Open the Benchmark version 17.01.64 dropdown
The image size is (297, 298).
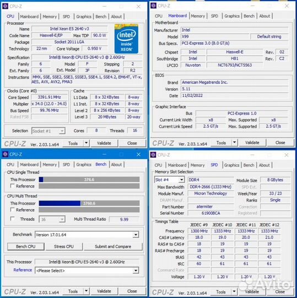click(87, 235)
